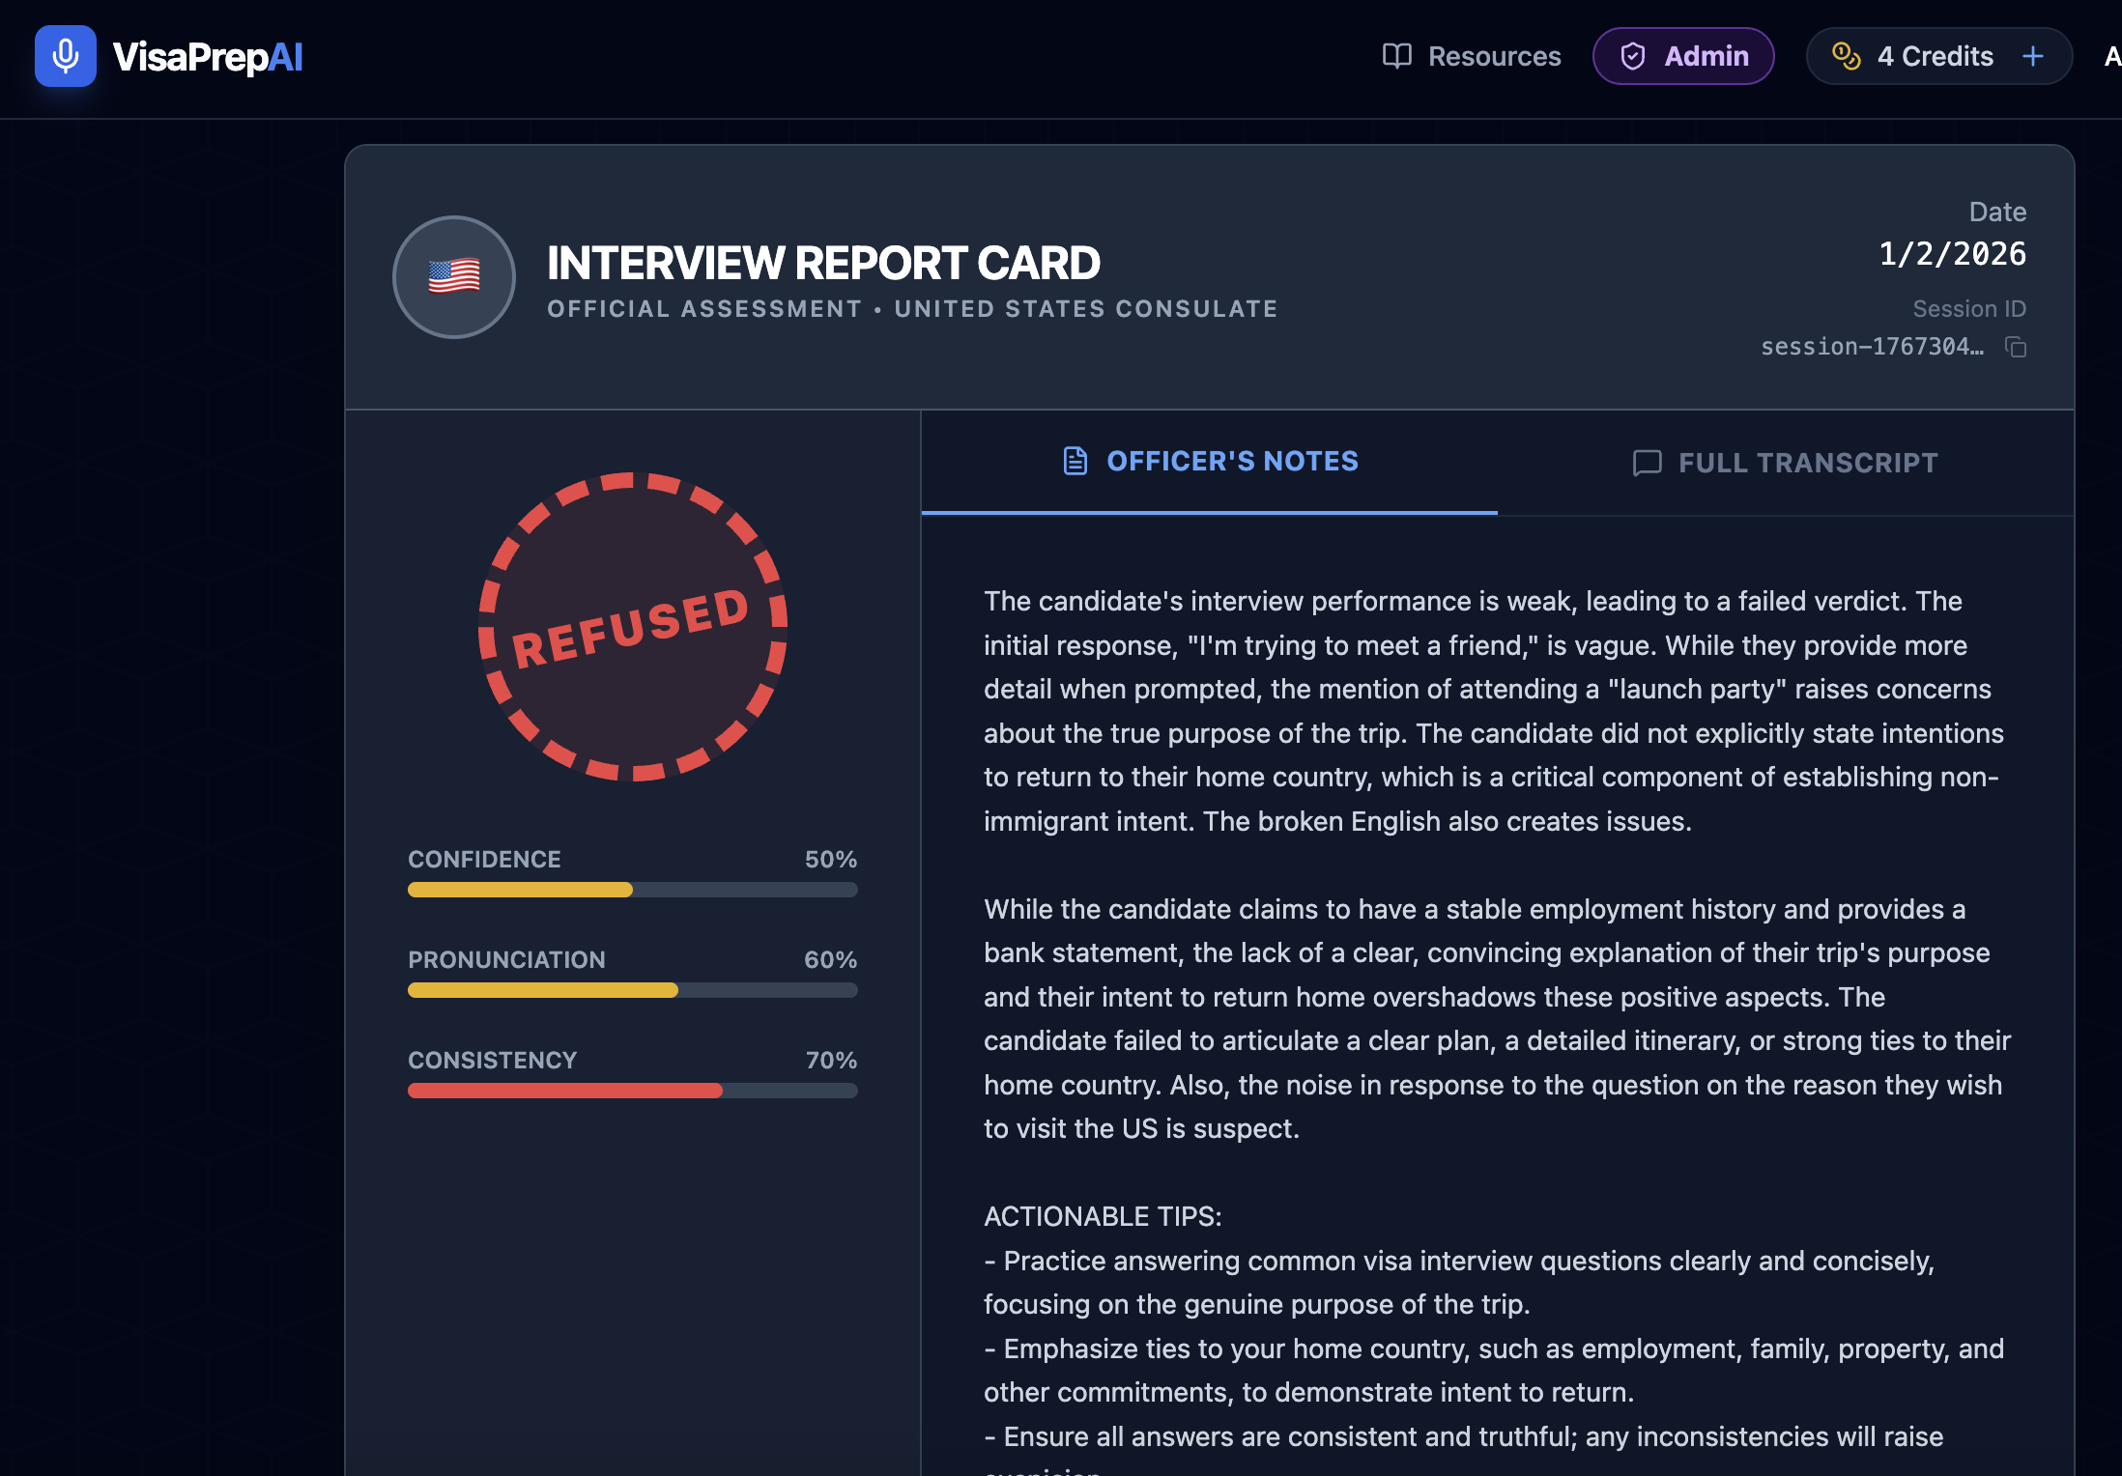The width and height of the screenshot is (2122, 1476).
Task: Click the US flag emblem
Action: point(453,277)
